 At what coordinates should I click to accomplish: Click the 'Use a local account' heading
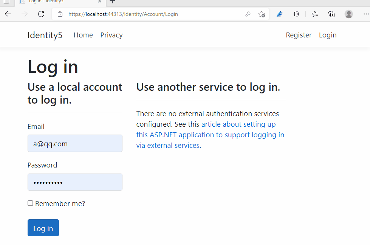coord(75,93)
